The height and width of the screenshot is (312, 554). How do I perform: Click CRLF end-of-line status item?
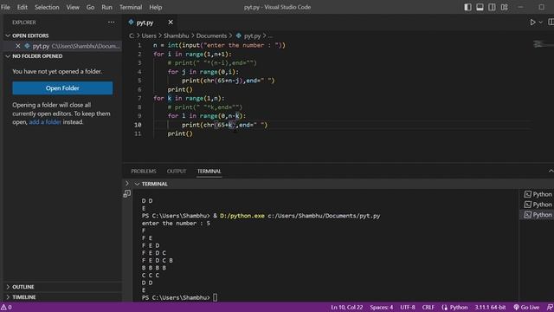428,308
